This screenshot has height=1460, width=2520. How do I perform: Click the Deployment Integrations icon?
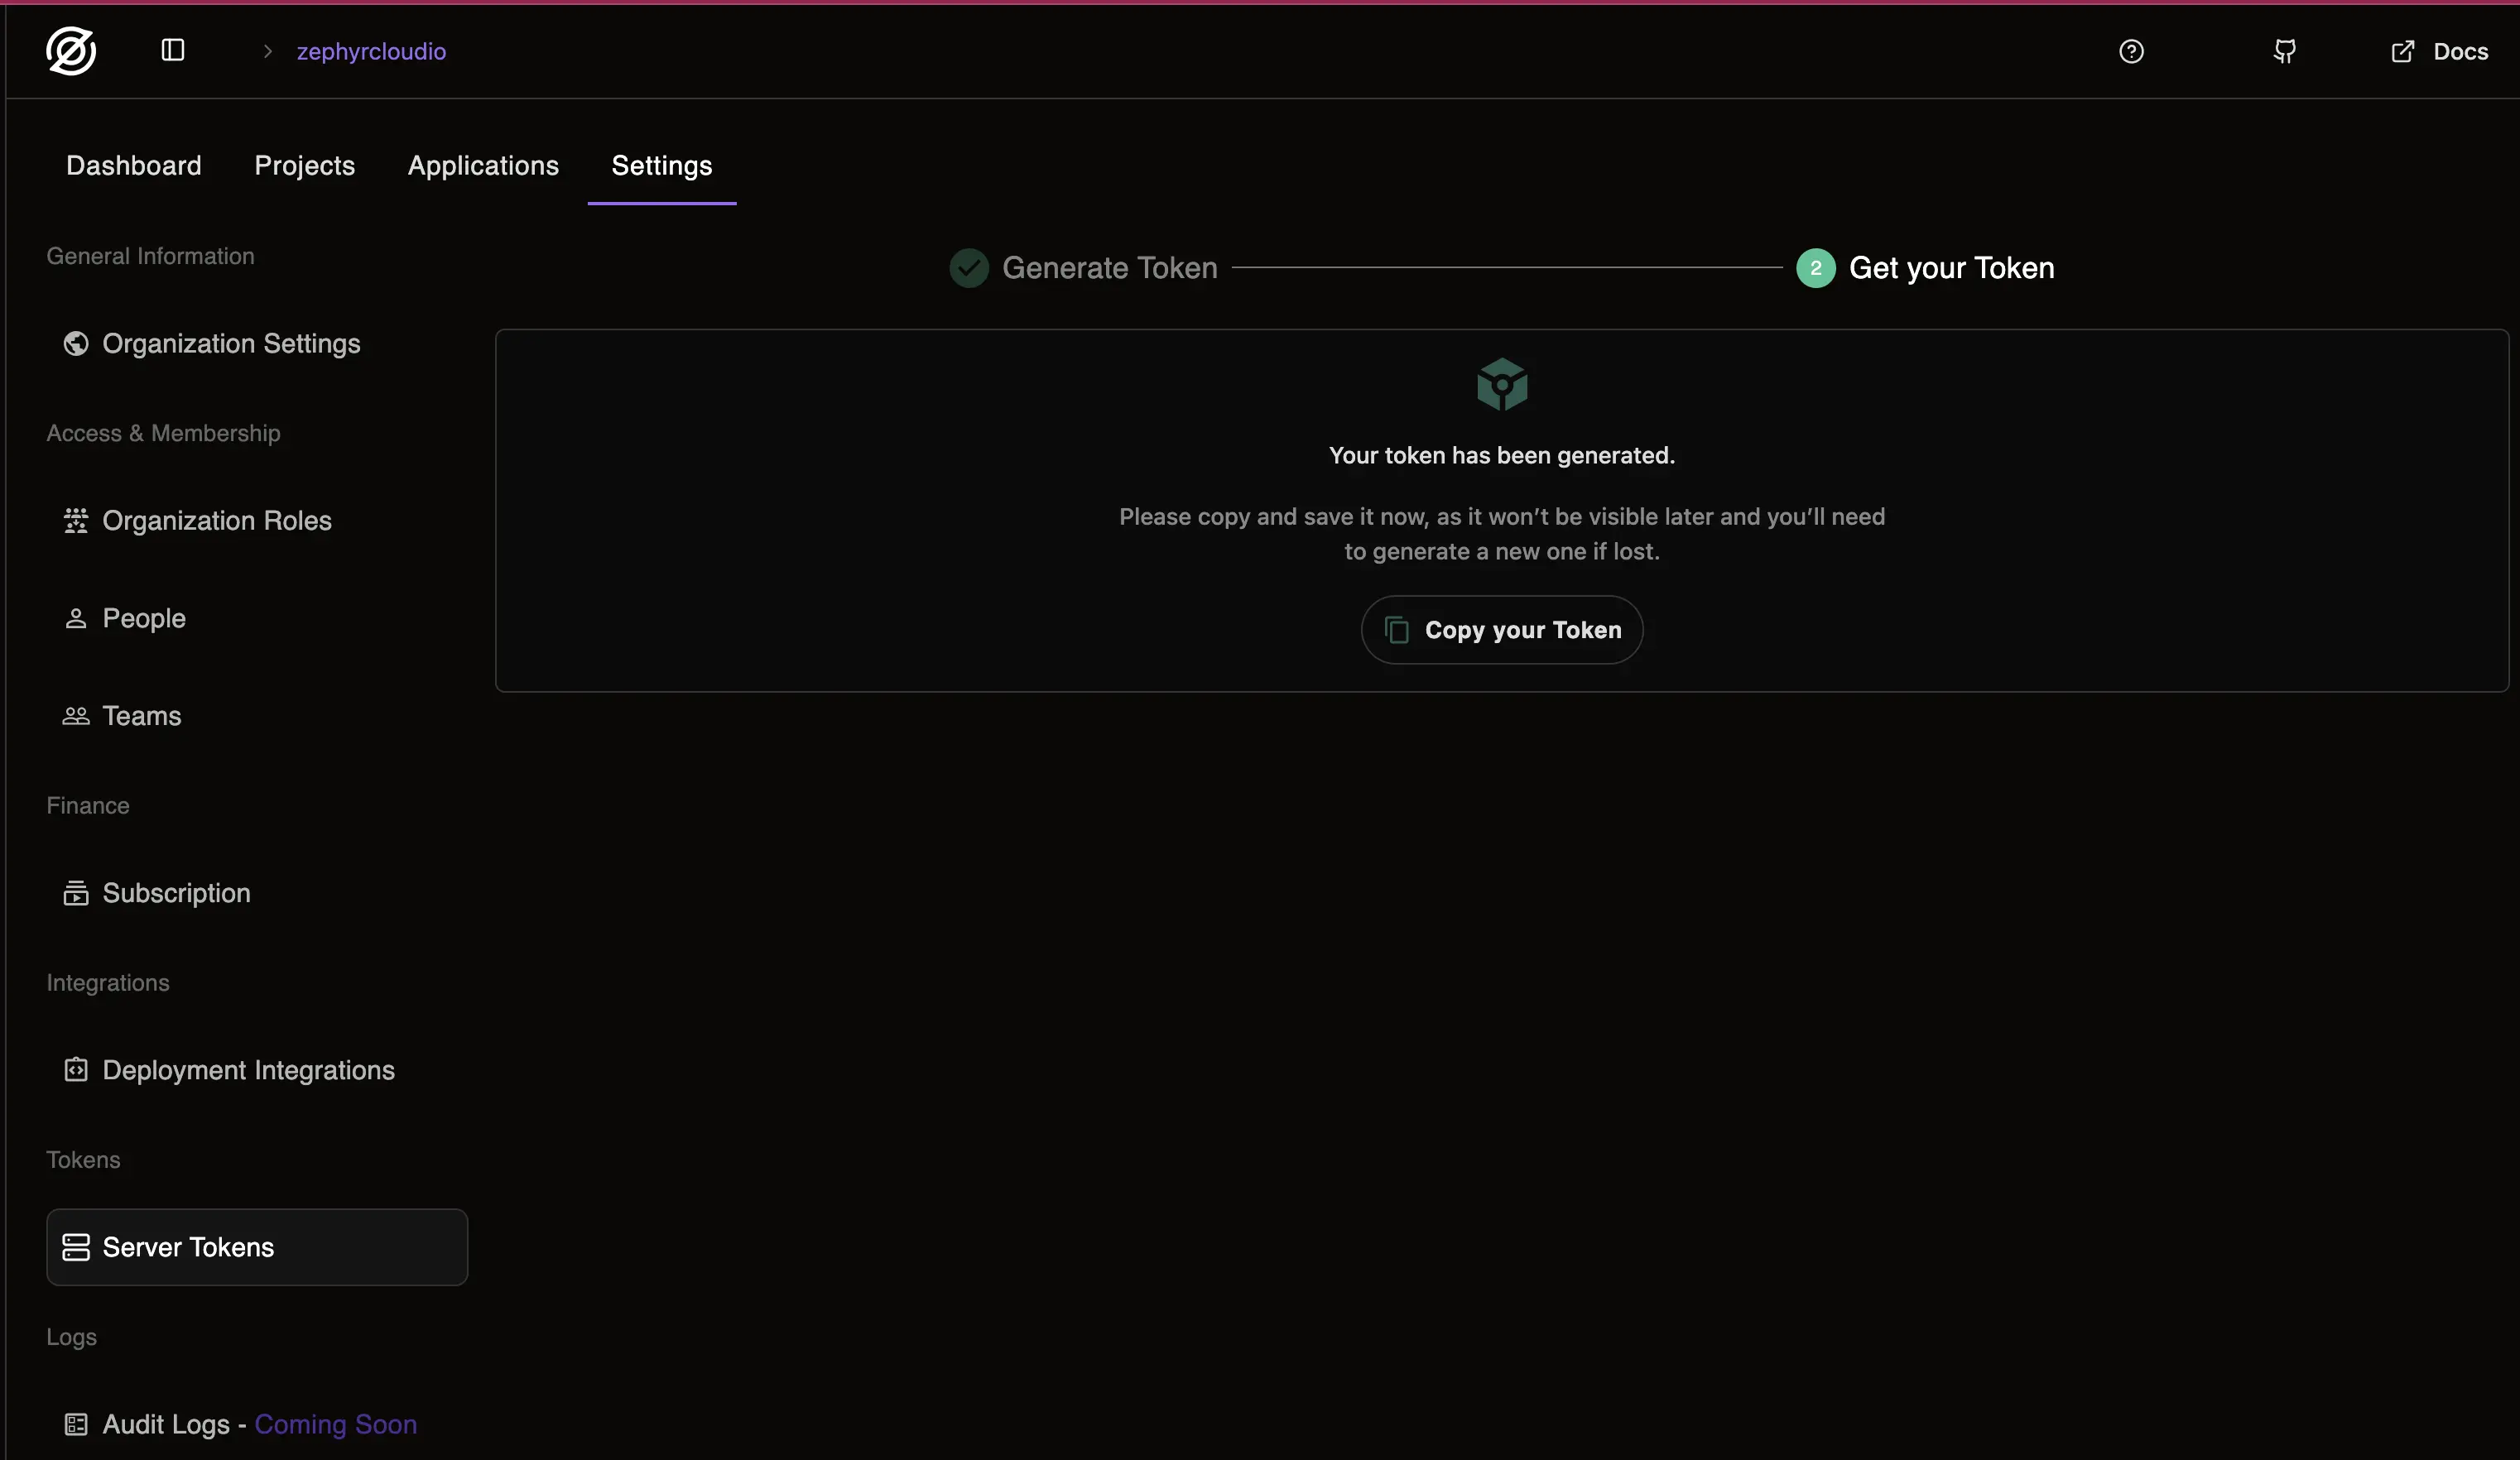click(75, 1070)
